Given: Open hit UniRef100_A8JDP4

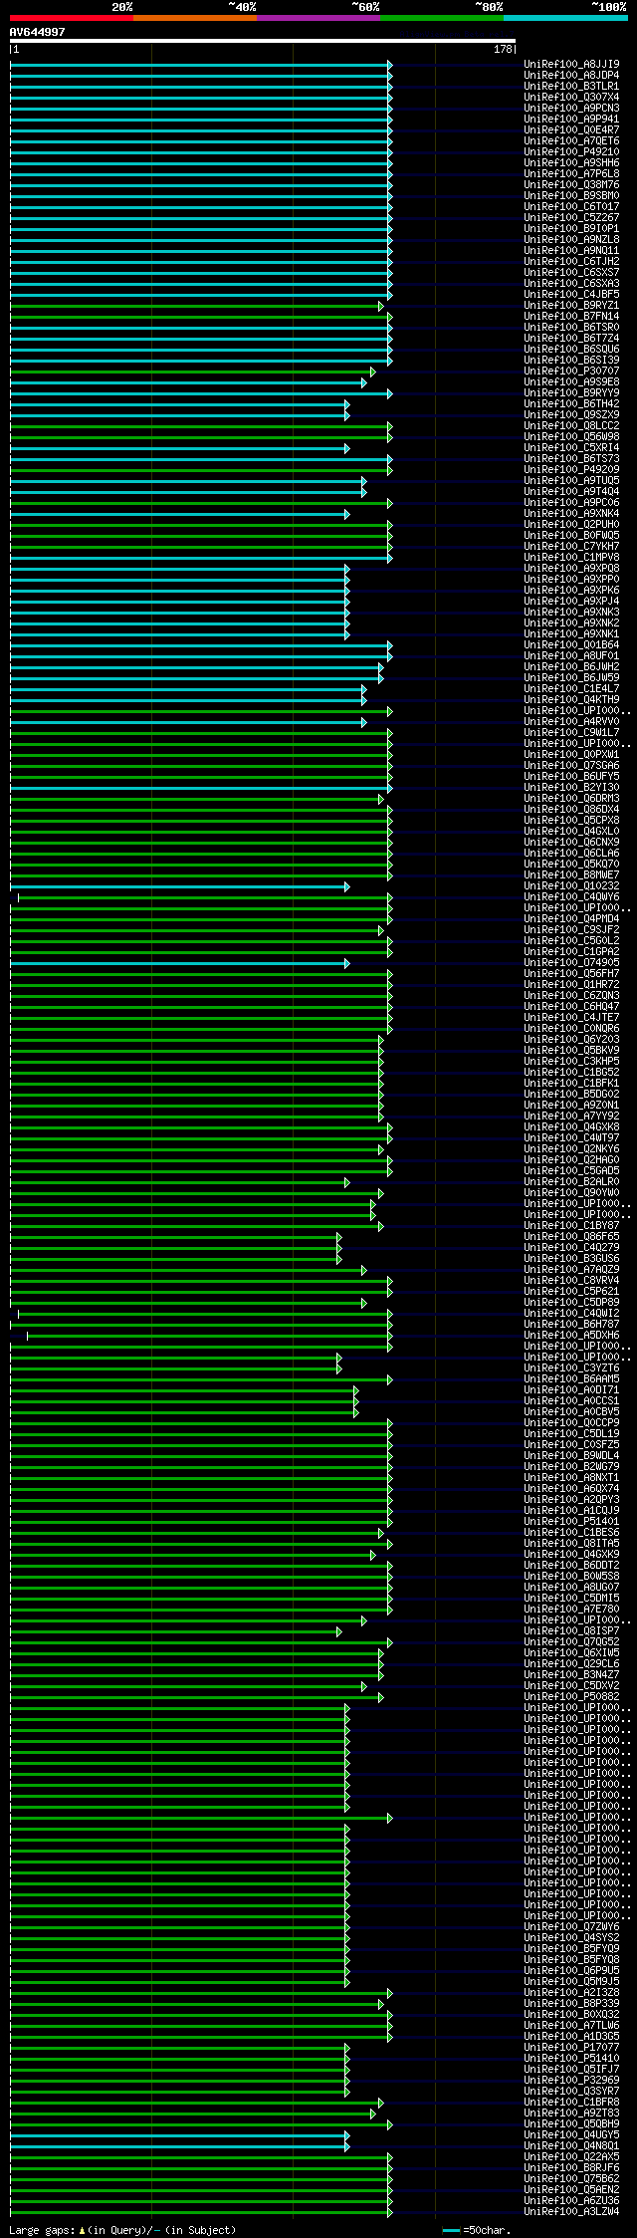Looking at the screenshot, I should [571, 76].
